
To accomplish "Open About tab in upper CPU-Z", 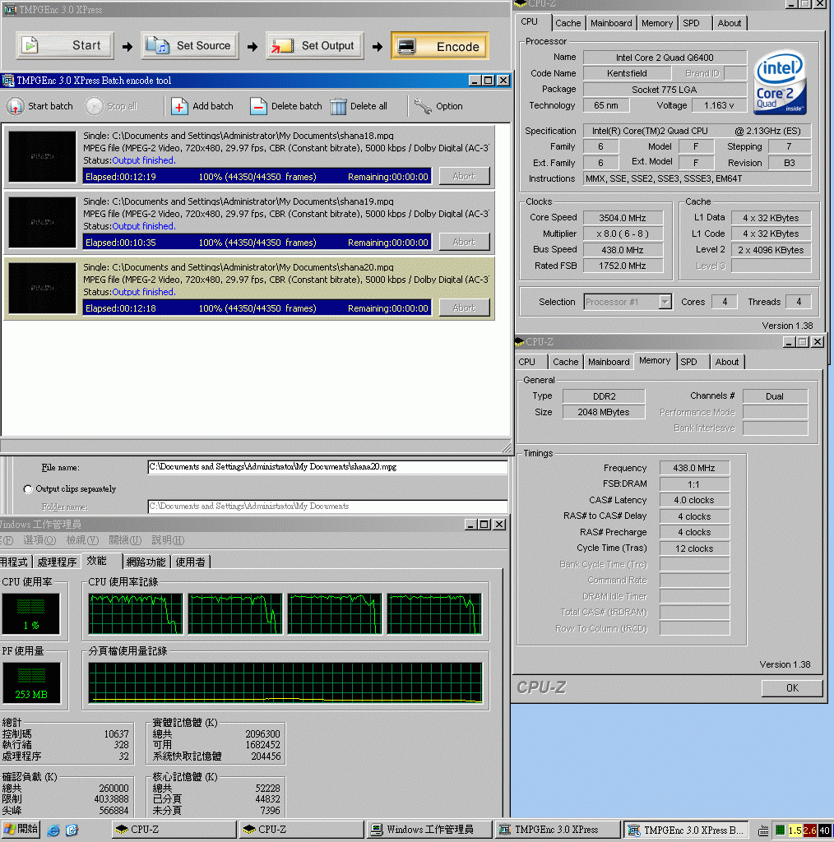I will (x=730, y=23).
